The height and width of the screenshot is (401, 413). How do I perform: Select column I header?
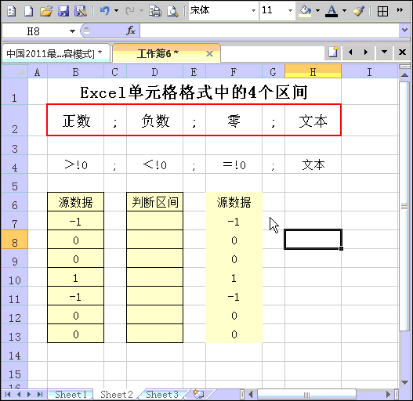(x=370, y=72)
